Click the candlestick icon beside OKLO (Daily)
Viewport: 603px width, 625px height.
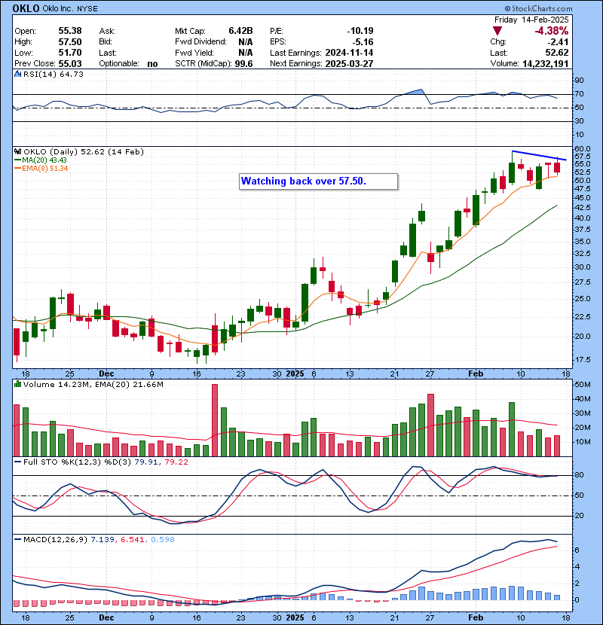click(x=17, y=152)
